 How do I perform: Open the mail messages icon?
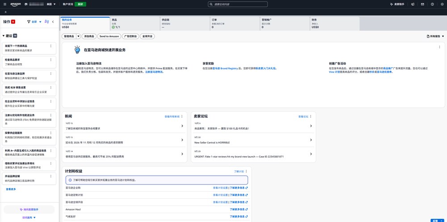[422, 4]
